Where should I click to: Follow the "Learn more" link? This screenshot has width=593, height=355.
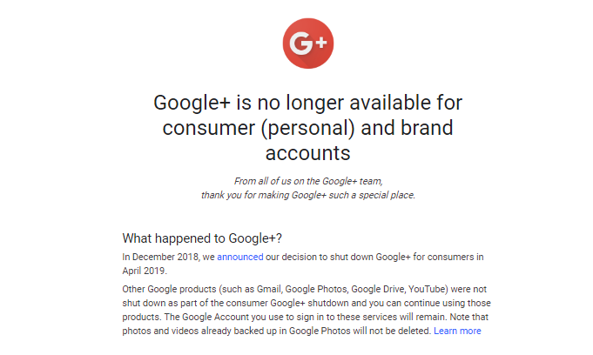tap(457, 331)
